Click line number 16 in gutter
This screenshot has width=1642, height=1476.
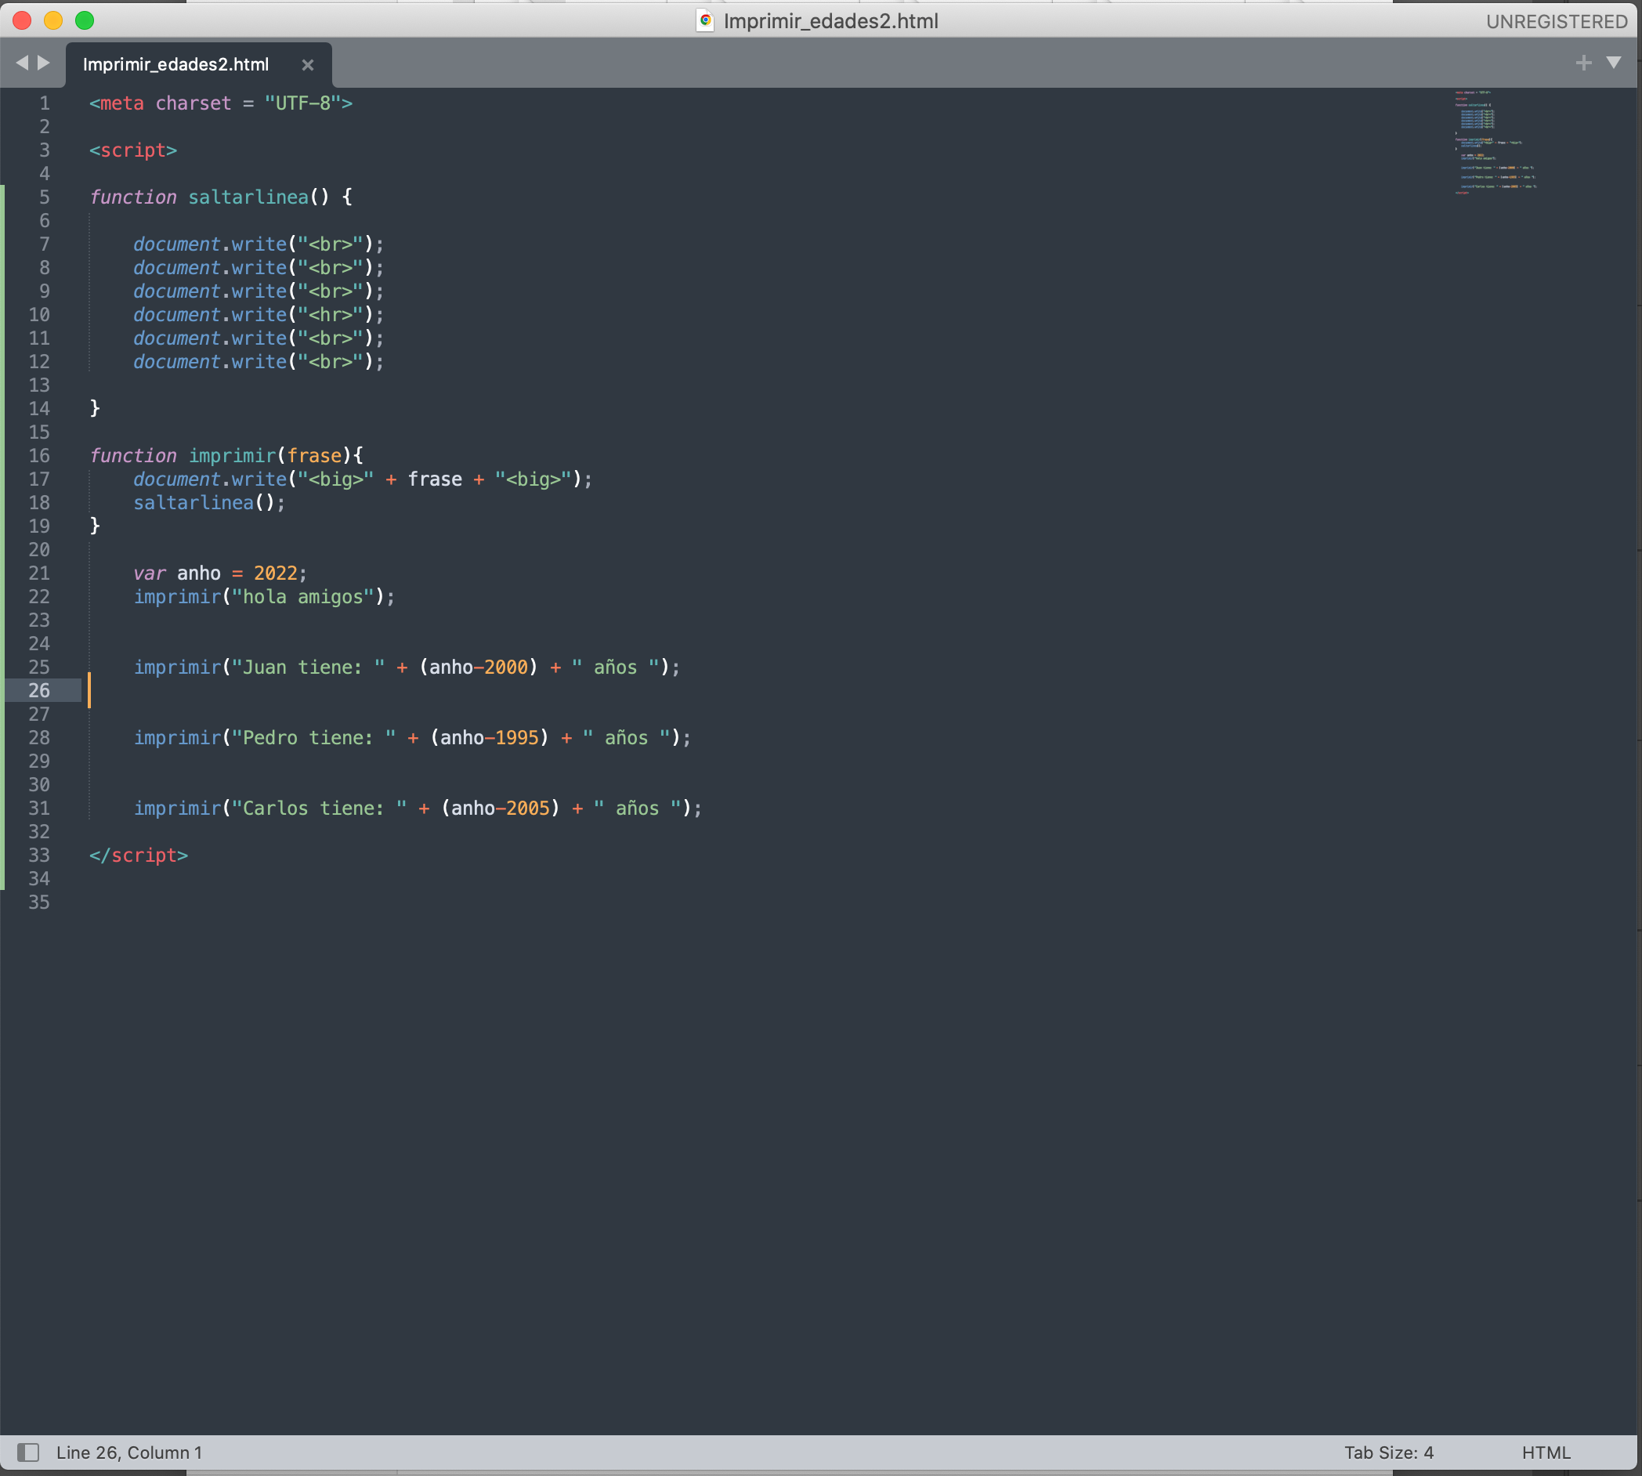pos(39,456)
